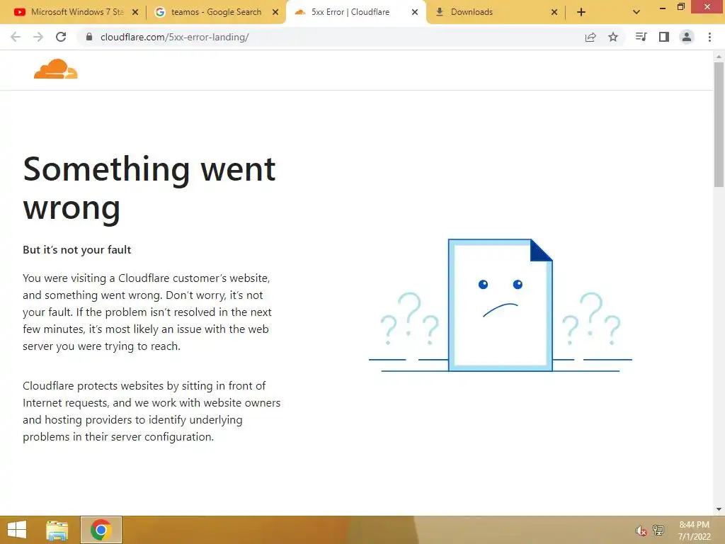Reload the Cloudflare error page
The height and width of the screenshot is (544, 725).
click(x=61, y=37)
